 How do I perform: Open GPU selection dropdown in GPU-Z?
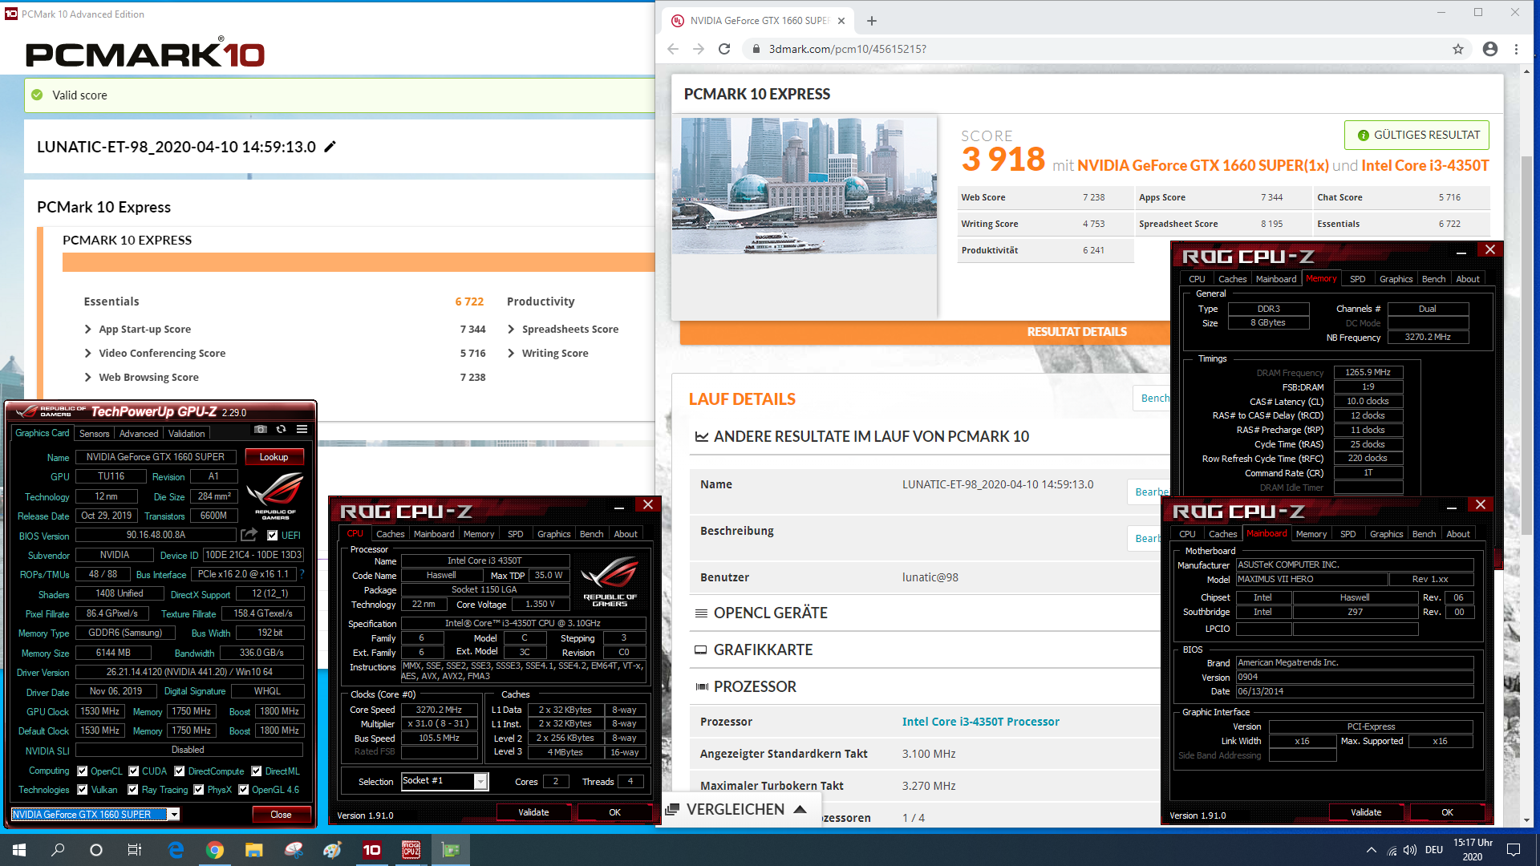(174, 815)
